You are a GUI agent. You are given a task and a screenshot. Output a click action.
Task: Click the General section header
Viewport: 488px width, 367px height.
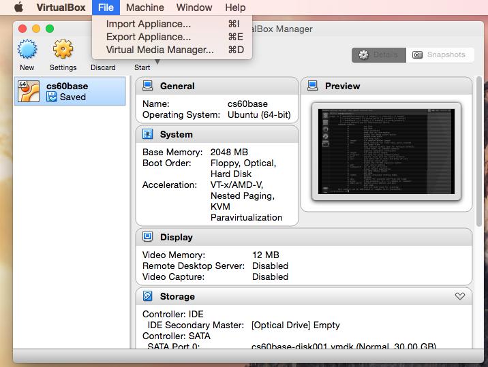tap(217, 86)
